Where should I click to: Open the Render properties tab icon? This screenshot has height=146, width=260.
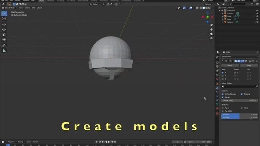217,62
